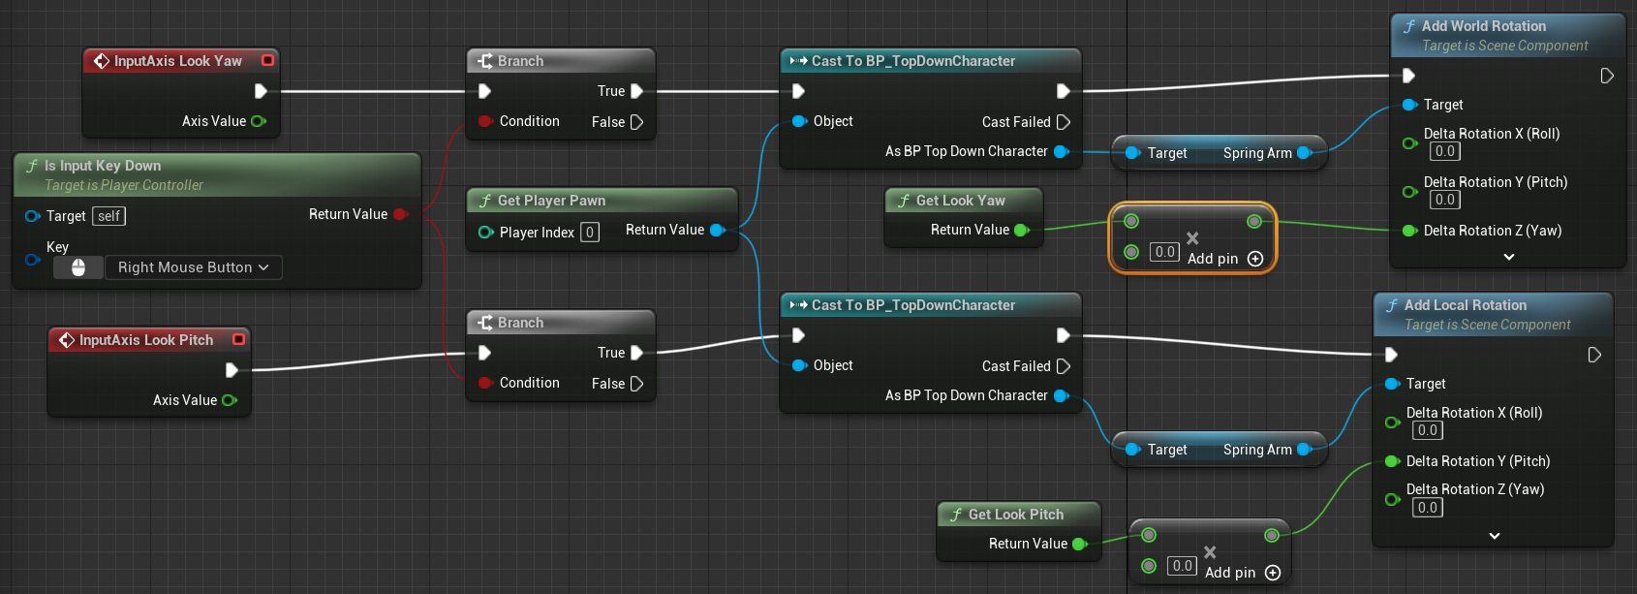The height and width of the screenshot is (594, 1637).
Task: Edit the 0.0 value on the selected multiply node
Action: [x=1164, y=252]
